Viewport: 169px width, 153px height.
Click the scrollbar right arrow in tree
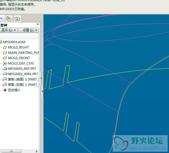[37, 151]
